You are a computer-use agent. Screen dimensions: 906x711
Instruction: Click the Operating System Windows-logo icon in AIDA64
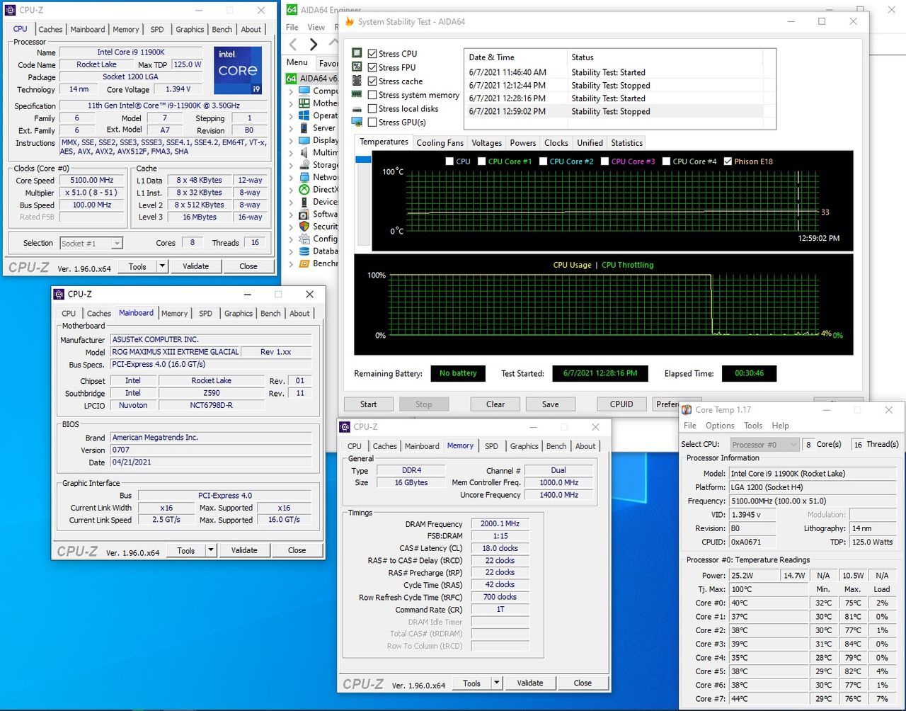click(x=304, y=115)
